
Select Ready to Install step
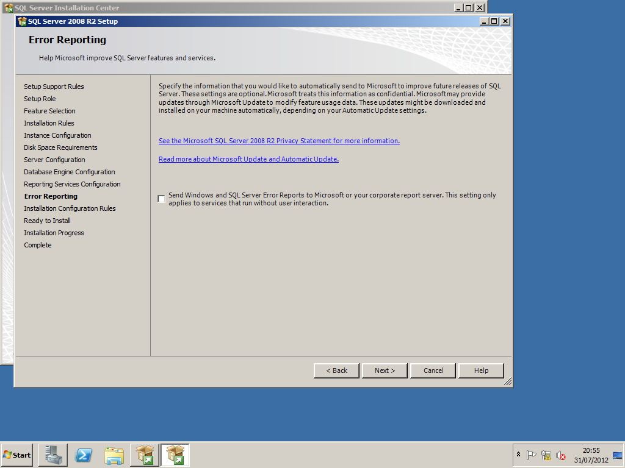[x=47, y=221]
